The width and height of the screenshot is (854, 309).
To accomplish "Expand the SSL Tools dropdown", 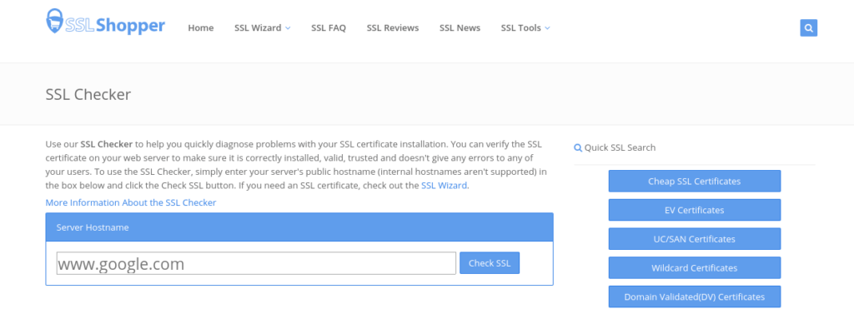I will pos(525,27).
